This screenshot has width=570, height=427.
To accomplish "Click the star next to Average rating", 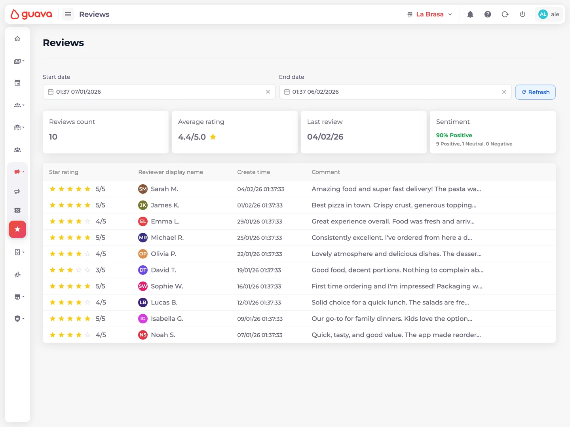I will (x=213, y=137).
